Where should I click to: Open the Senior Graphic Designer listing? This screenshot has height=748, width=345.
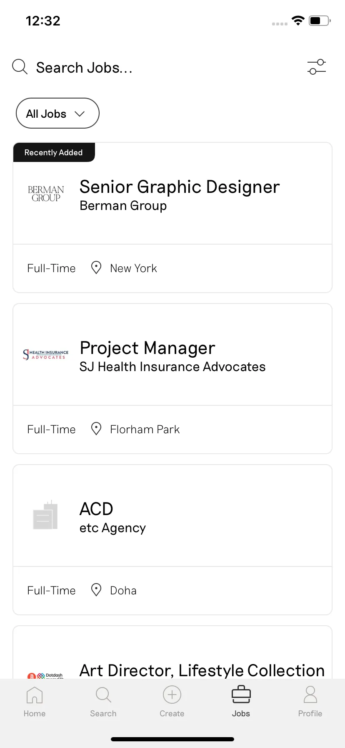[x=172, y=217]
